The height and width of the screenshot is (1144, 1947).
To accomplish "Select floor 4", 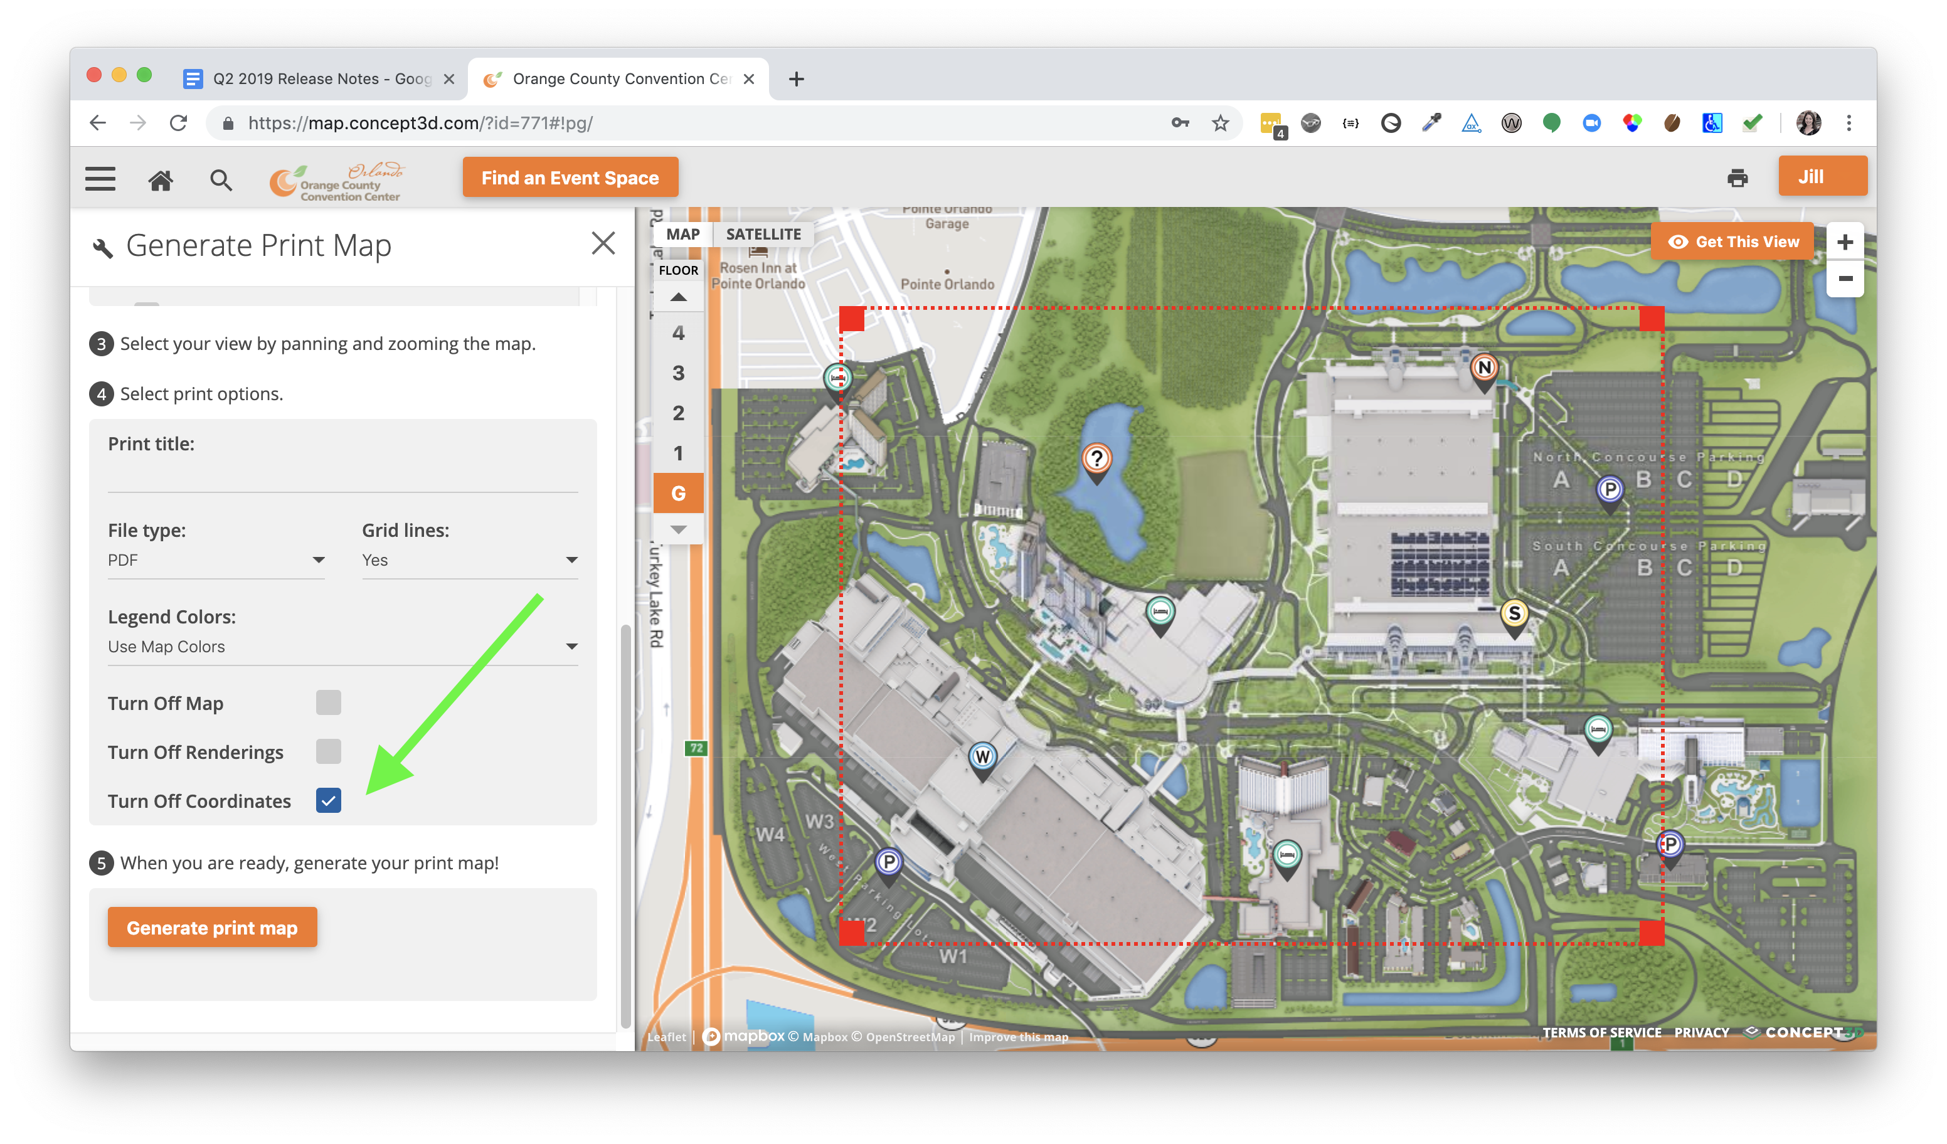I will (678, 333).
